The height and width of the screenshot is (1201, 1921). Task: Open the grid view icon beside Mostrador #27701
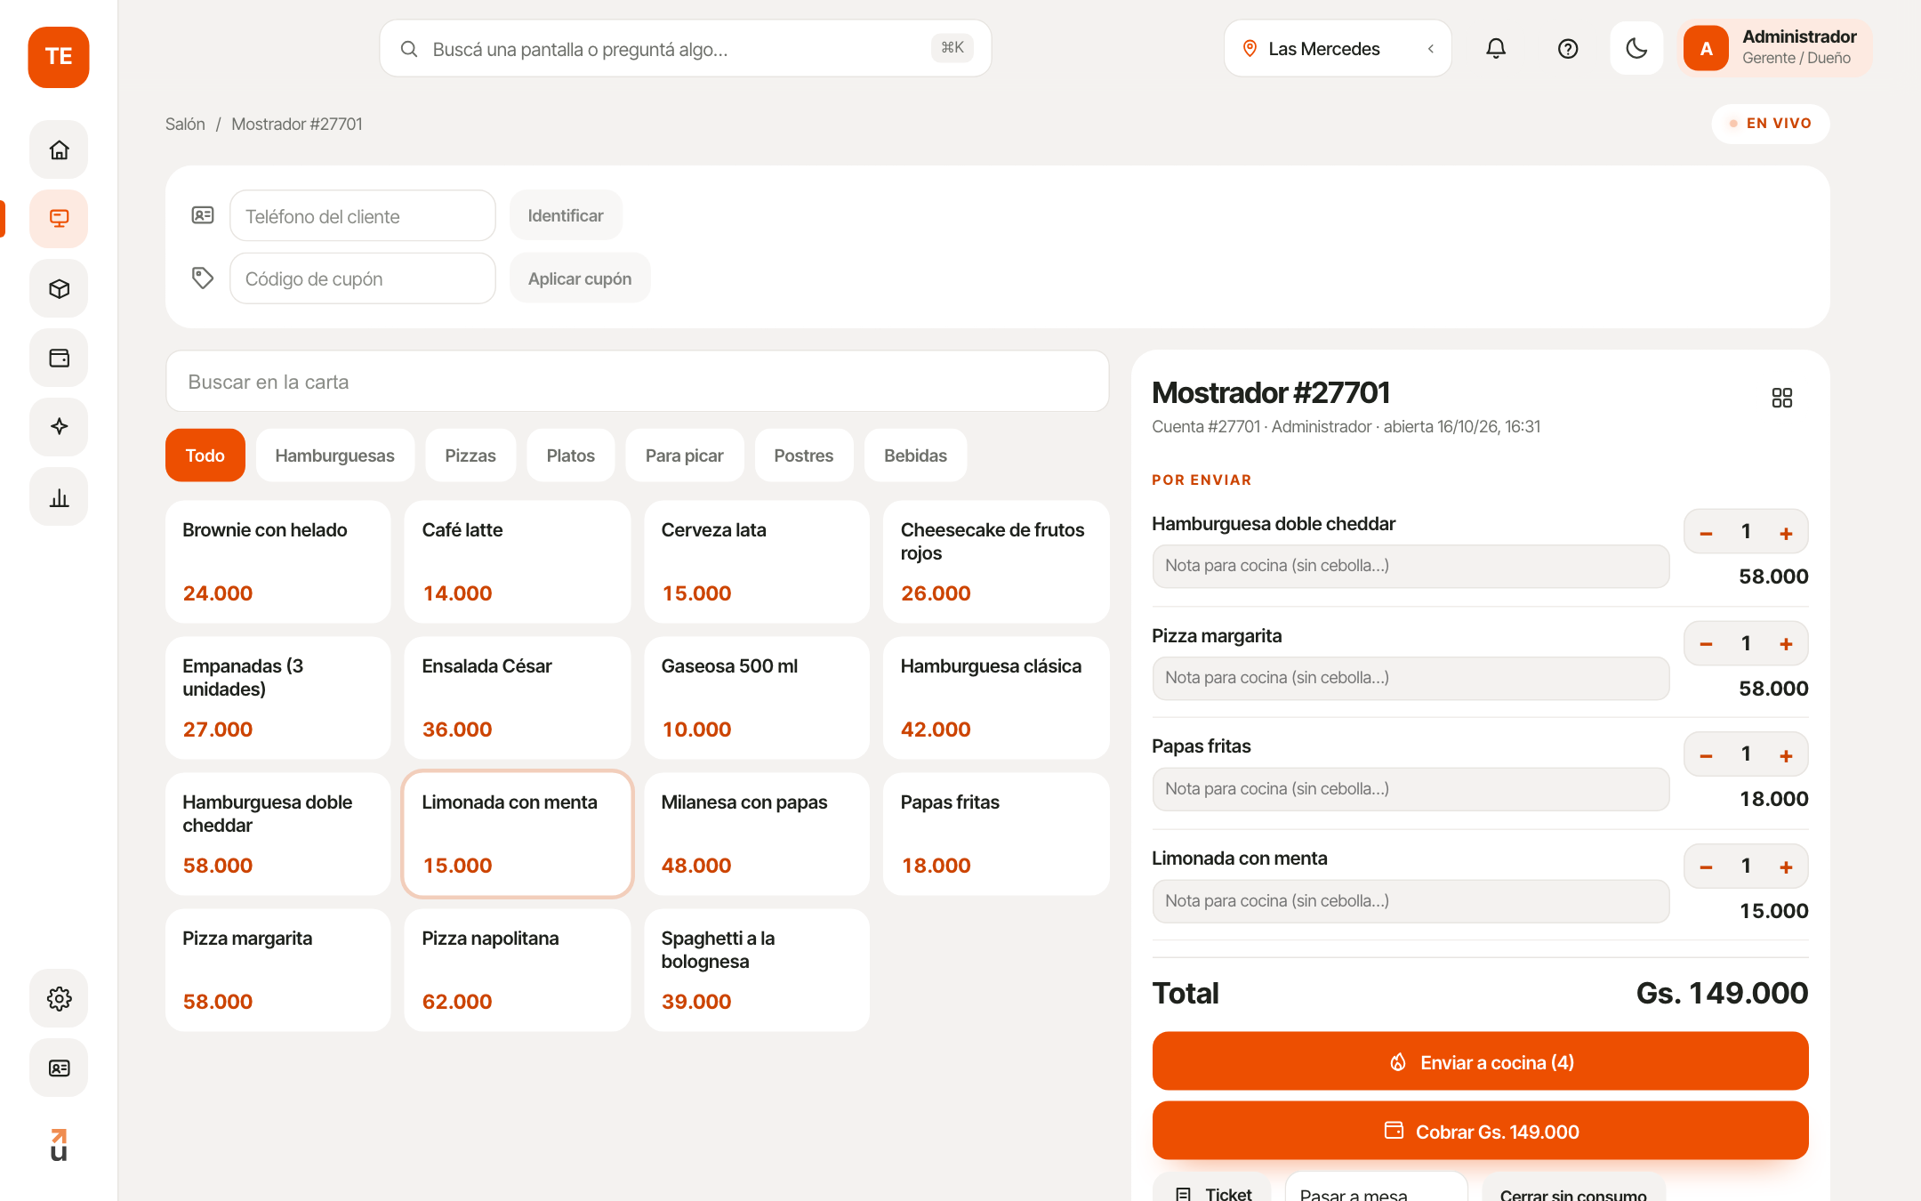point(1781,398)
